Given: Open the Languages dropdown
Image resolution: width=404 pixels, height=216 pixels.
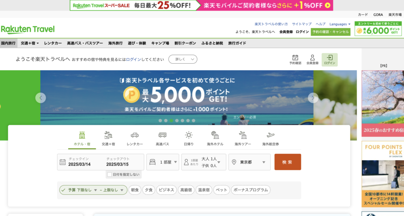Looking at the screenshot, I should pyautogui.click(x=340, y=24).
